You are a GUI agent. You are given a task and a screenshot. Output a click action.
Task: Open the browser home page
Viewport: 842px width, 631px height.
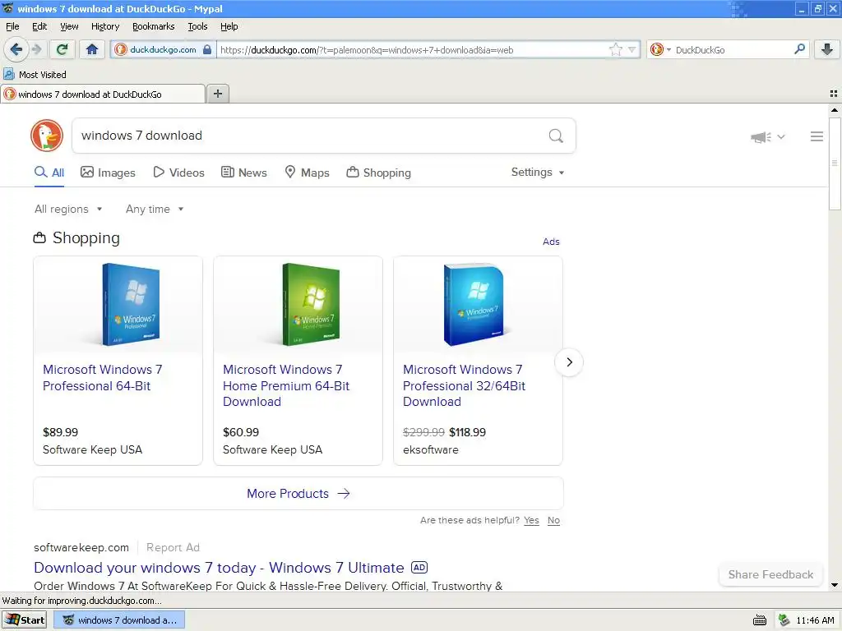pos(92,50)
